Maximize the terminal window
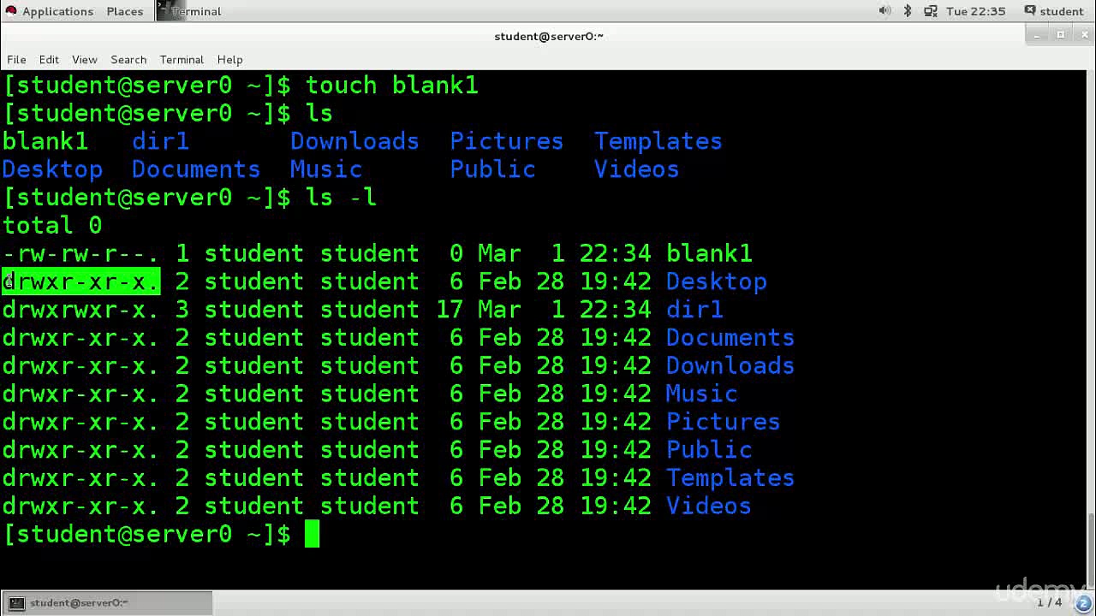Image resolution: width=1096 pixels, height=616 pixels. (1060, 35)
